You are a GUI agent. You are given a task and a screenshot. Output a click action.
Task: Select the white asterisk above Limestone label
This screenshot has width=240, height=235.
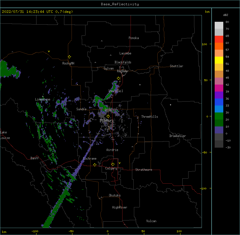43,97
